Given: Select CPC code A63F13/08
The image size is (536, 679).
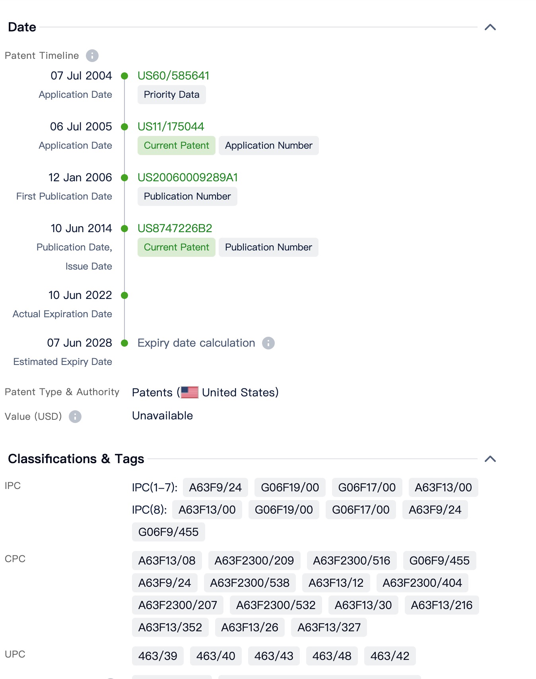Looking at the screenshot, I should pyautogui.click(x=167, y=561).
